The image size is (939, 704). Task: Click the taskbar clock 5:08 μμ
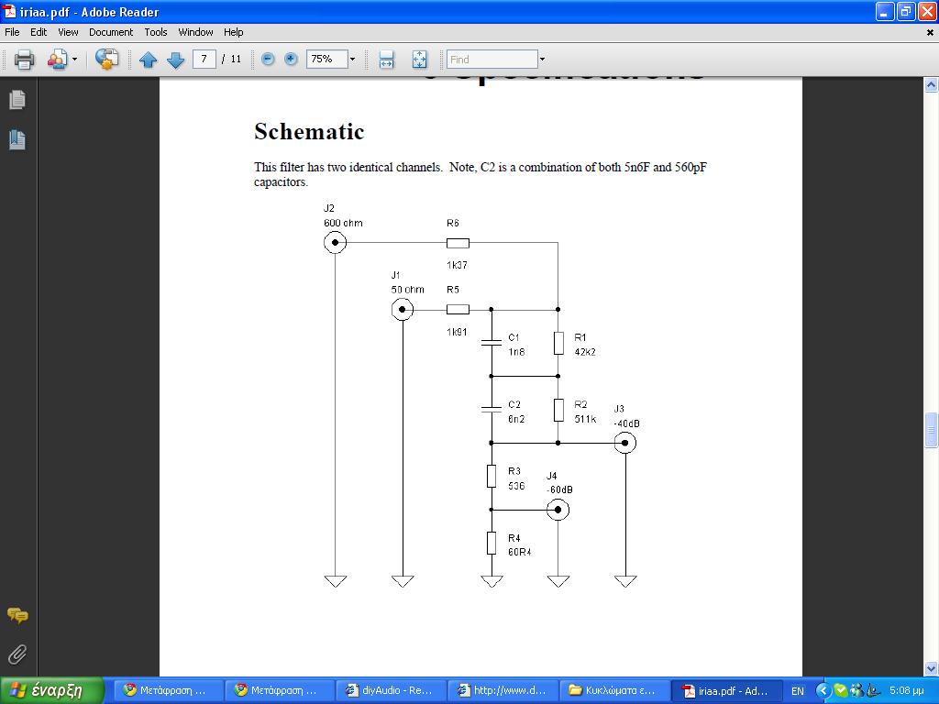point(906,690)
